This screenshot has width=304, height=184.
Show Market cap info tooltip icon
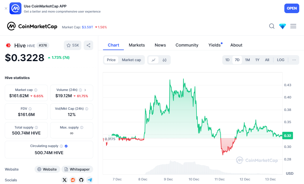coord(36,90)
